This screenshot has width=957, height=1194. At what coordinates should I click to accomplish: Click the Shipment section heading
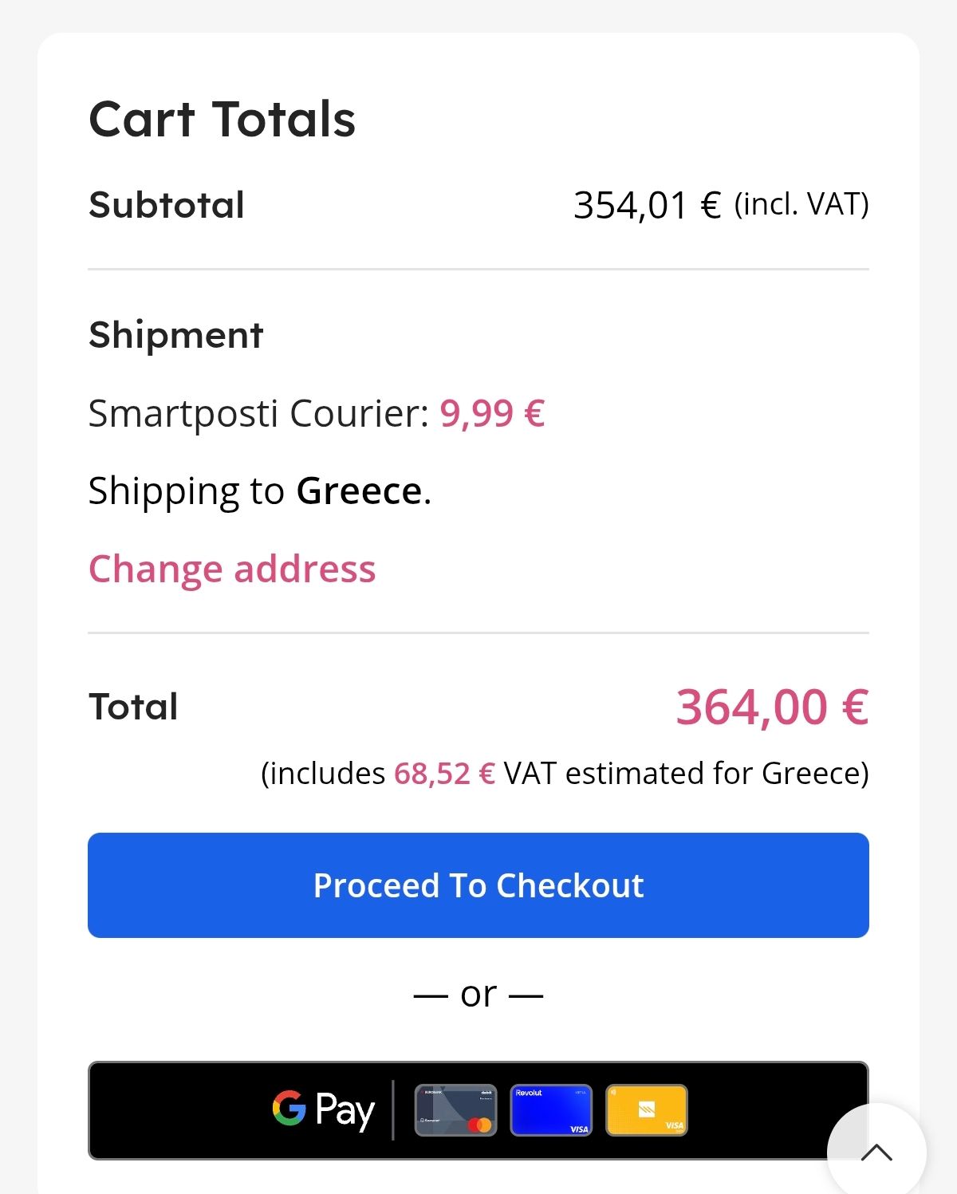(x=176, y=335)
